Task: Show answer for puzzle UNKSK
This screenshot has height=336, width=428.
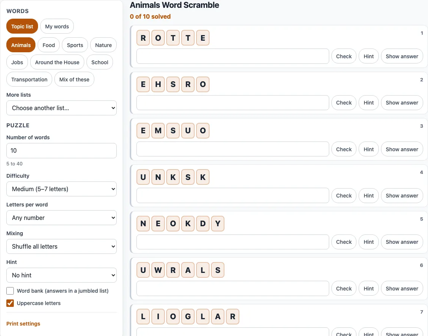Action: (402, 196)
